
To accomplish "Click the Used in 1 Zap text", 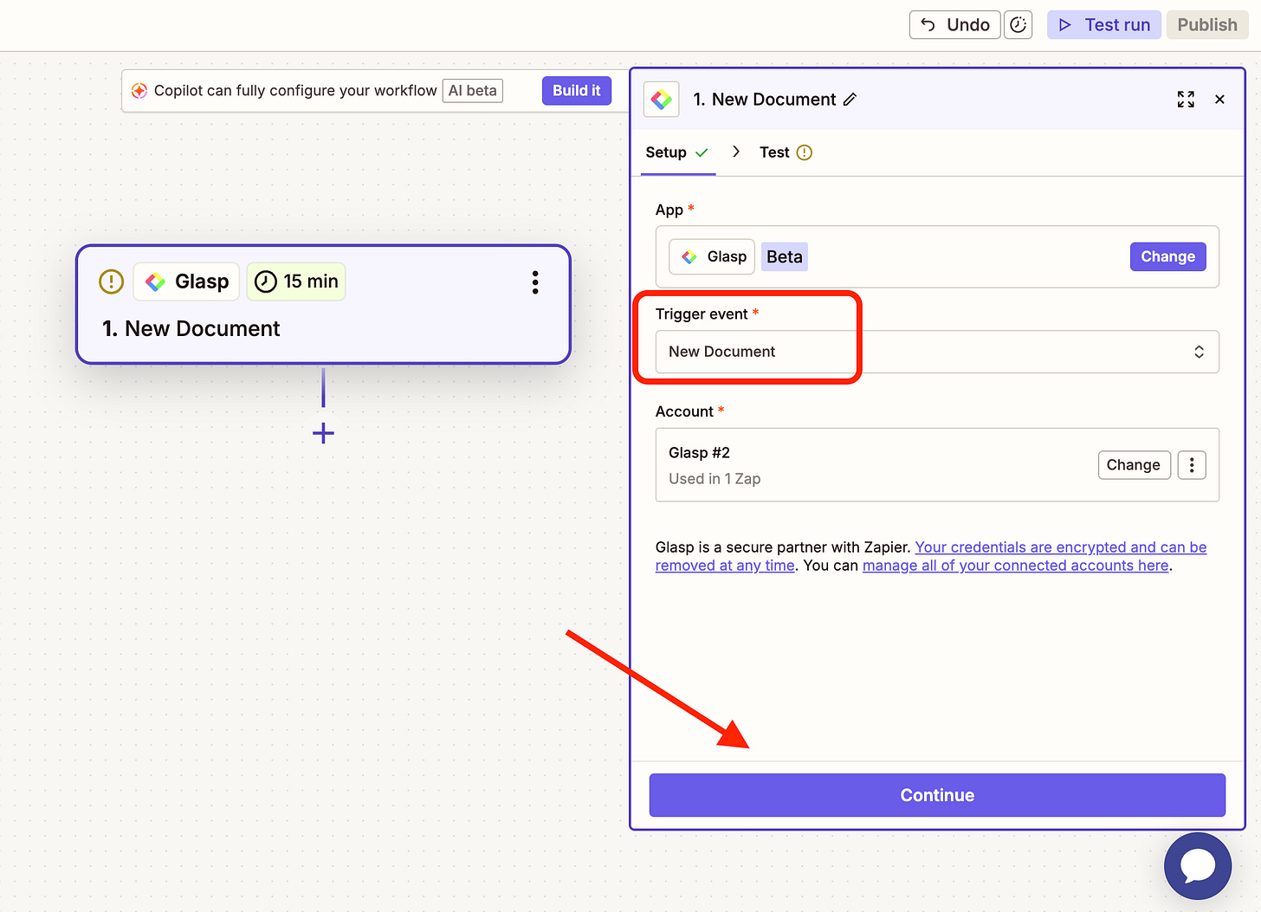I will 715,479.
